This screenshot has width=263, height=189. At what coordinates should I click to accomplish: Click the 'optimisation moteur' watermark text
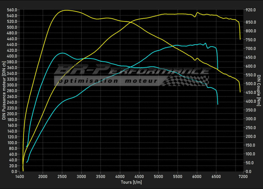coord(107,81)
